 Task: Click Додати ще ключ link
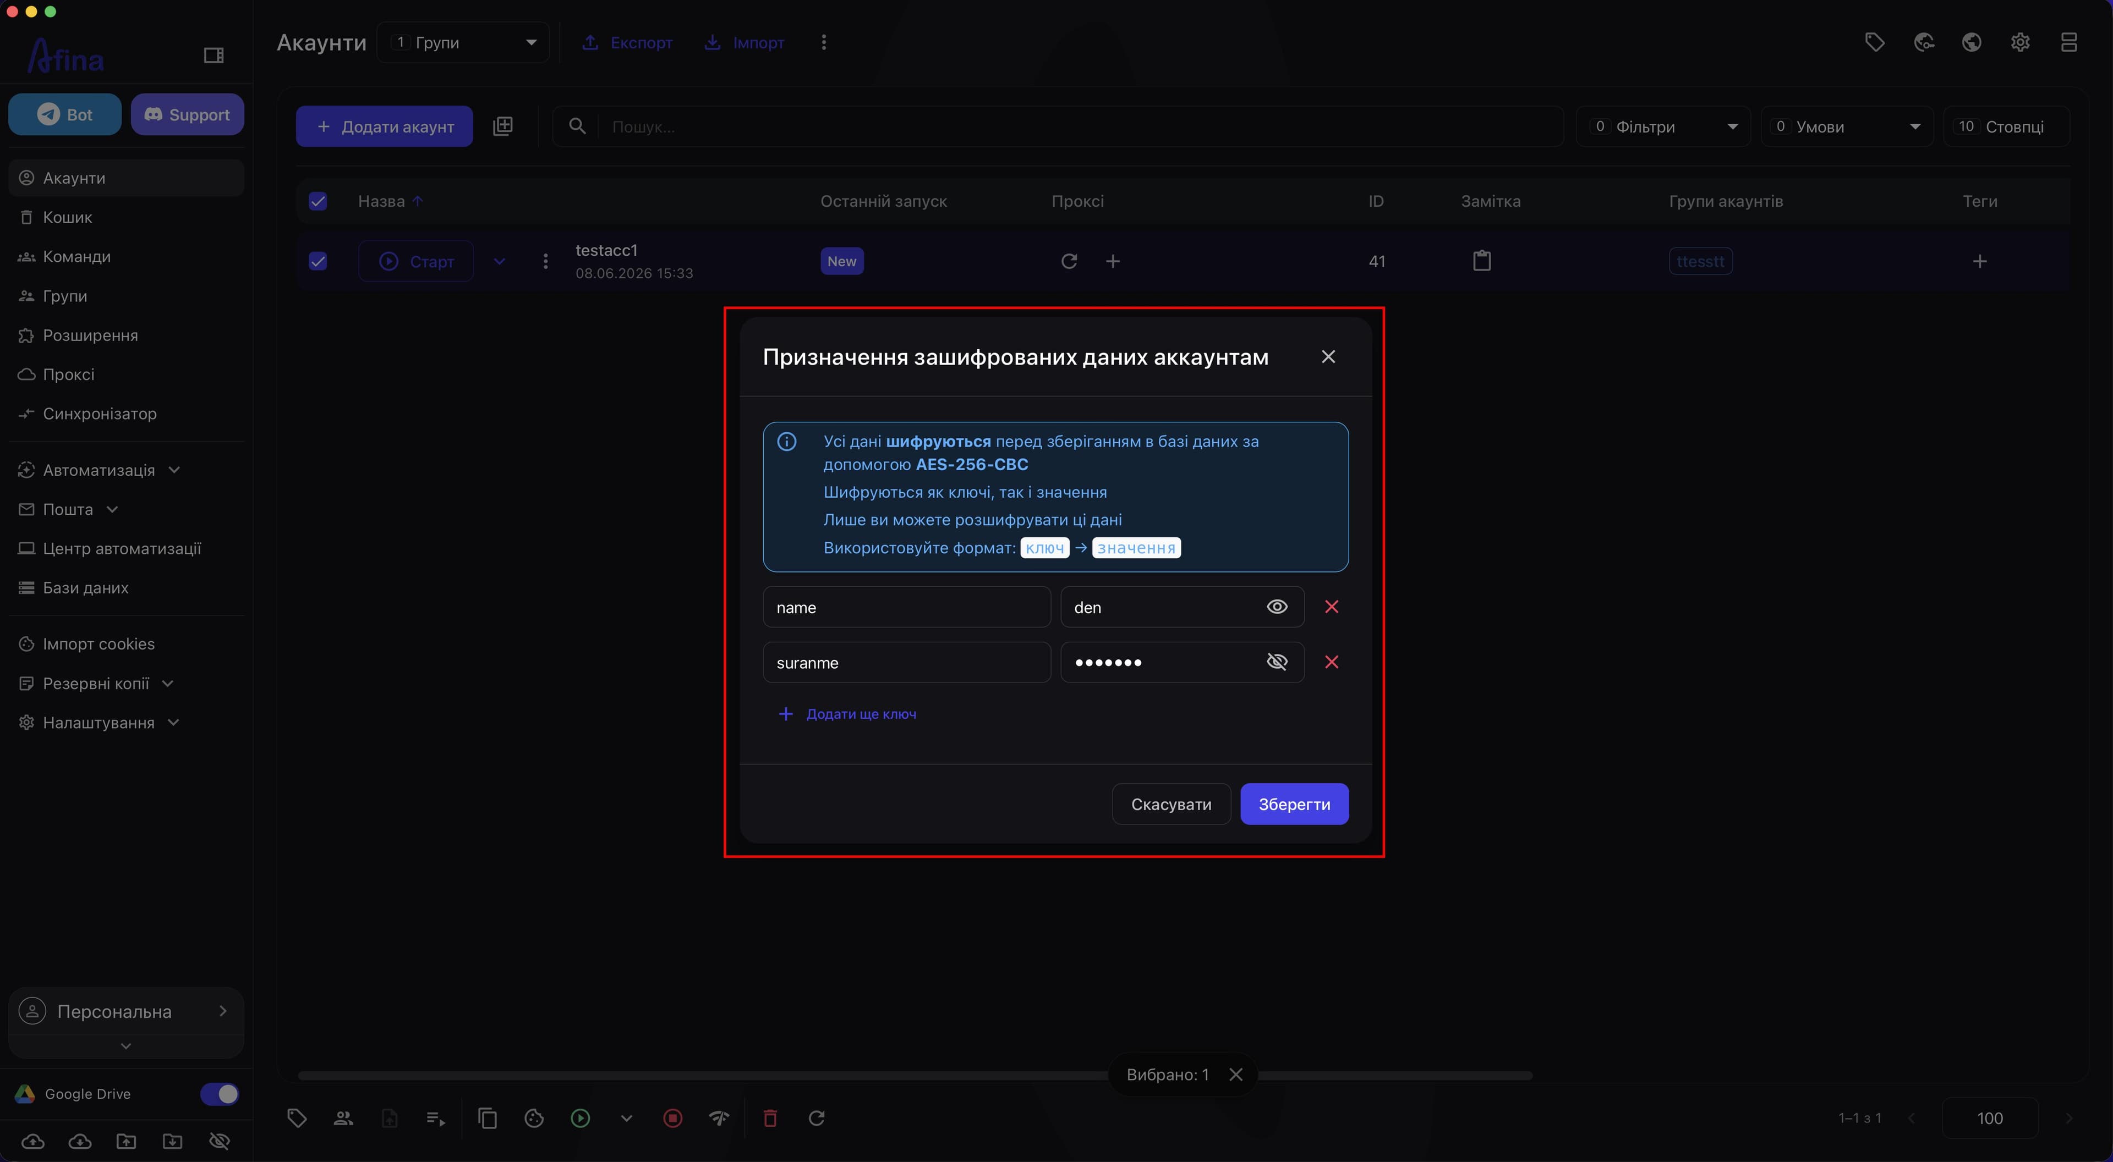[x=846, y=714]
